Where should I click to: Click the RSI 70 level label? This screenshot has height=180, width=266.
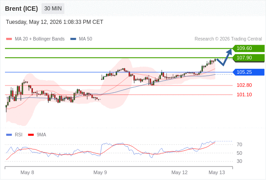click(239, 144)
